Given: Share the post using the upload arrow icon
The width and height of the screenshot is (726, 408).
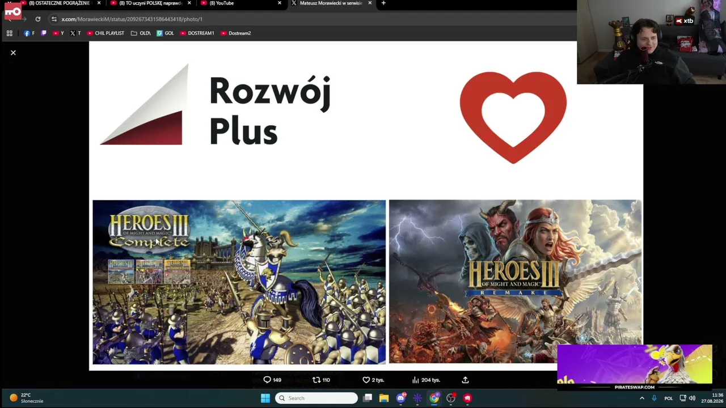Looking at the screenshot, I should point(465,380).
